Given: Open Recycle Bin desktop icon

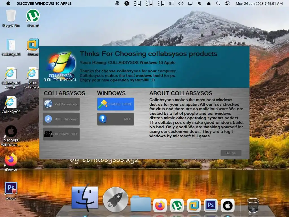Looking at the screenshot, I should pyautogui.click(x=11, y=18).
